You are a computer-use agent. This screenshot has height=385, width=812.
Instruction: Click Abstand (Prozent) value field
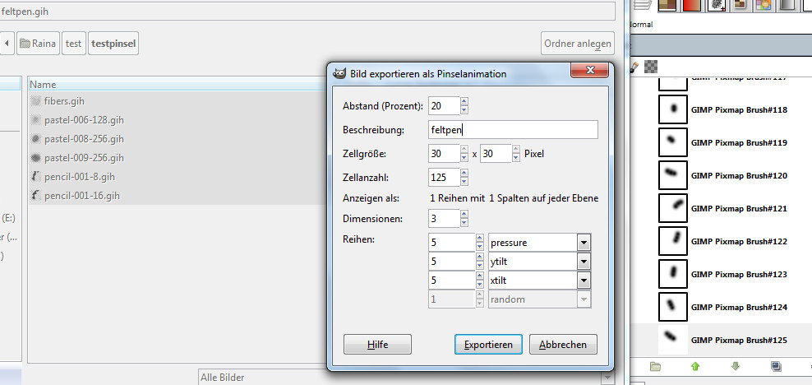pos(444,105)
